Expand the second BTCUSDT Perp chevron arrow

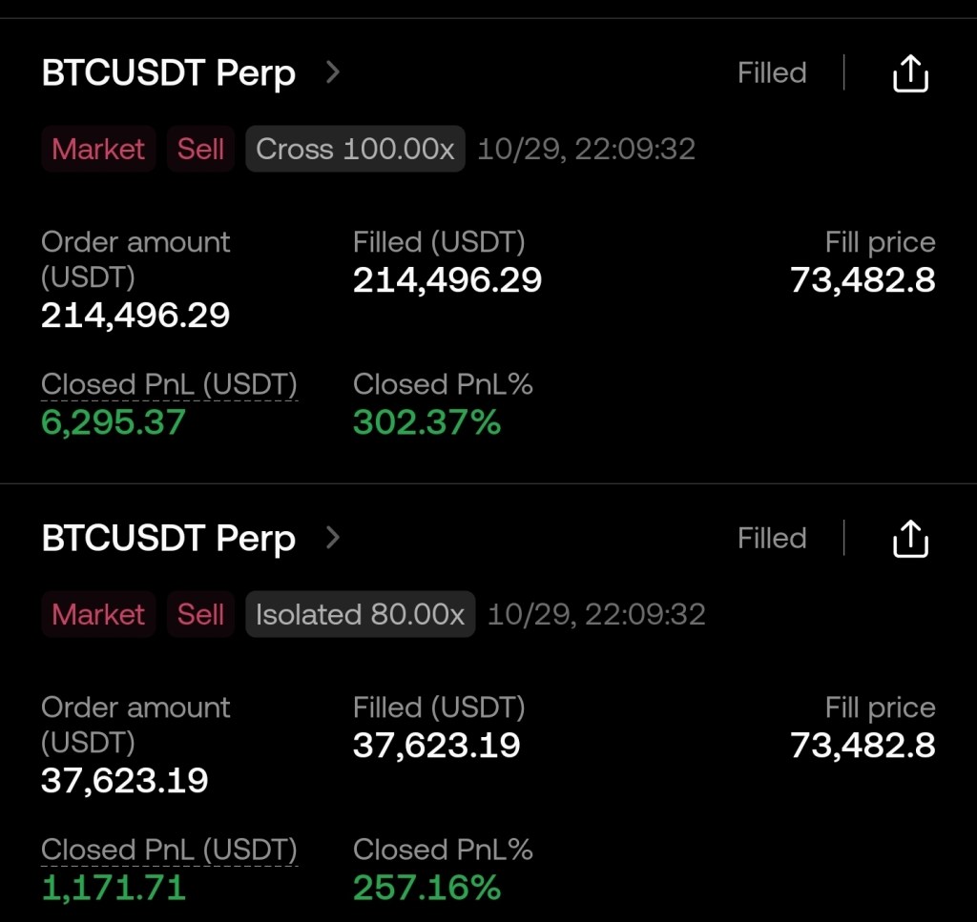332,538
